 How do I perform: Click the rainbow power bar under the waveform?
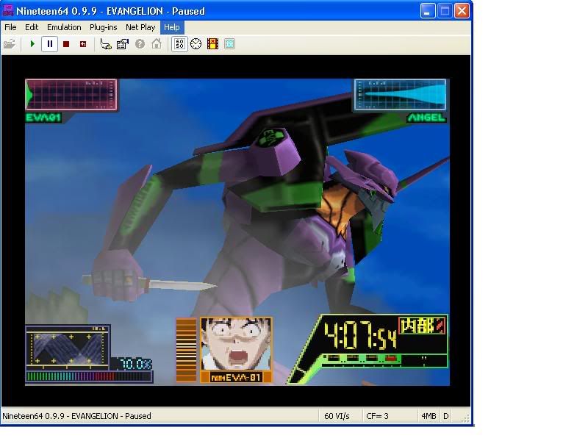tap(89, 377)
